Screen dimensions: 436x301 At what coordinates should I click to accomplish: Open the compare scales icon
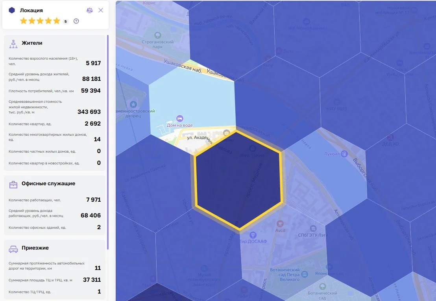click(x=90, y=10)
